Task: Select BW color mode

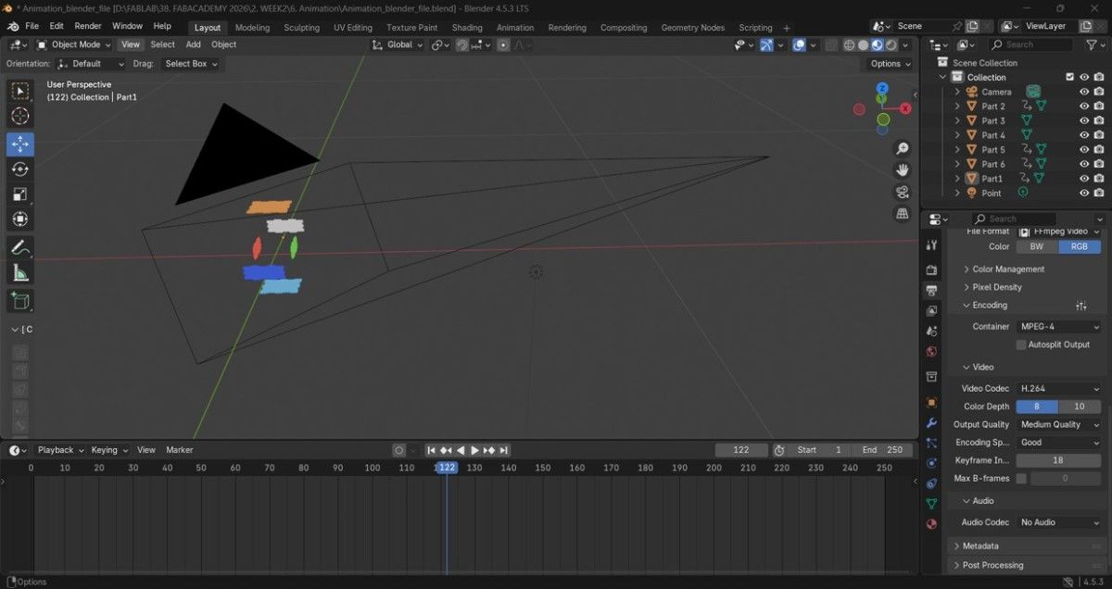Action: (1037, 246)
